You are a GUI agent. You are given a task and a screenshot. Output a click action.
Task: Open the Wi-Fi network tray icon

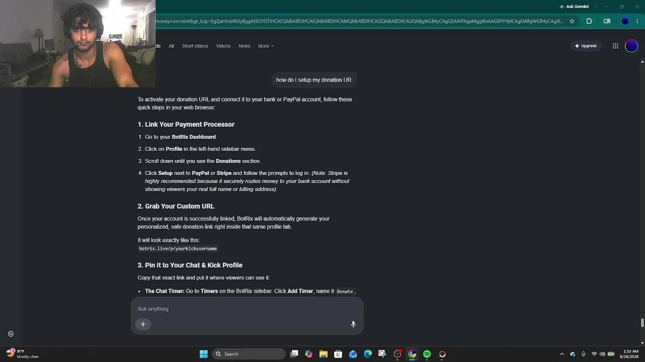tap(594, 354)
